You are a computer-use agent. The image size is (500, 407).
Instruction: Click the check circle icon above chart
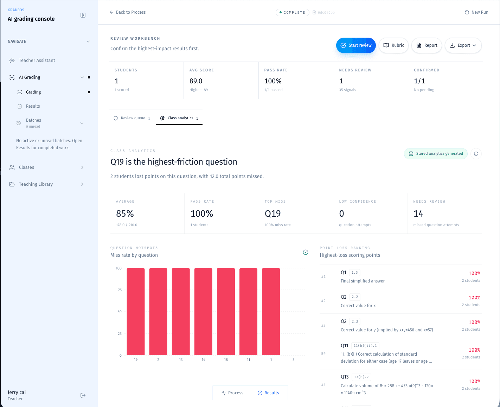coord(306,252)
